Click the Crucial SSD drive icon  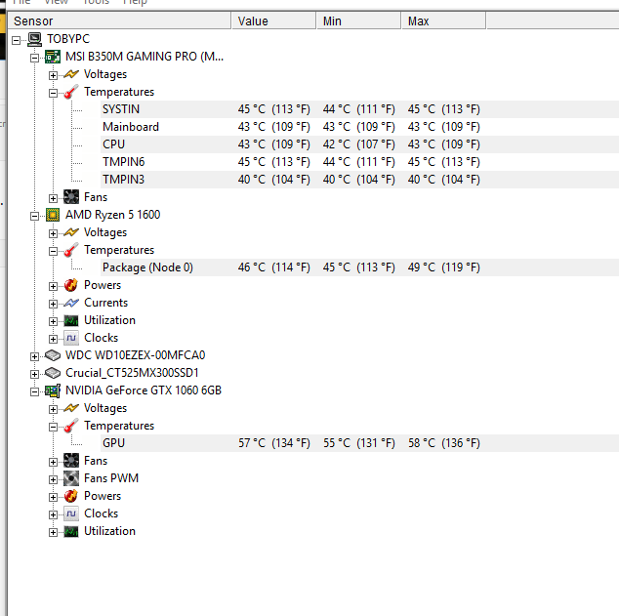53,373
